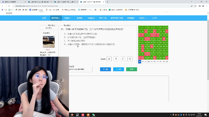
Task: Expand the 模拟考试 dropdown menu
Action: click(56, 18)
